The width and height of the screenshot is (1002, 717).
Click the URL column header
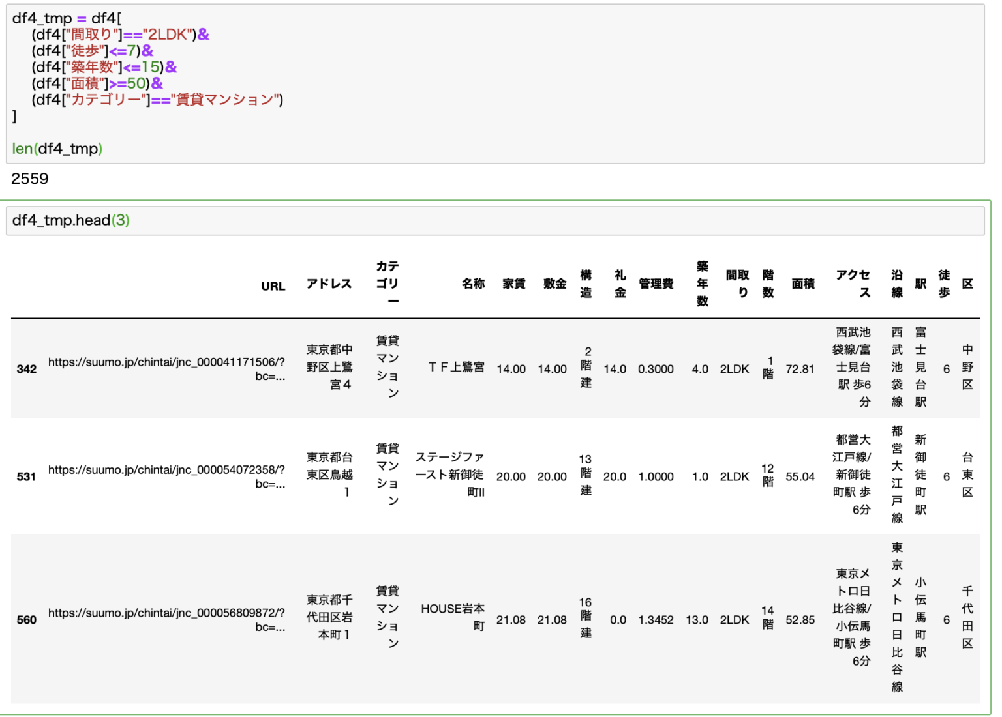(x=273, y=286)
